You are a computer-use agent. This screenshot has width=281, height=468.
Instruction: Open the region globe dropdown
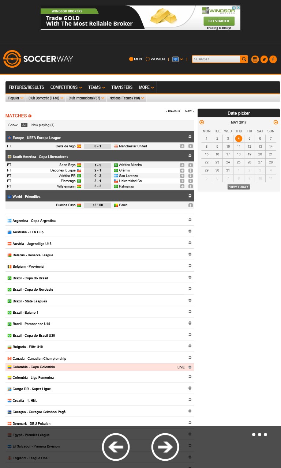point(177,59)
